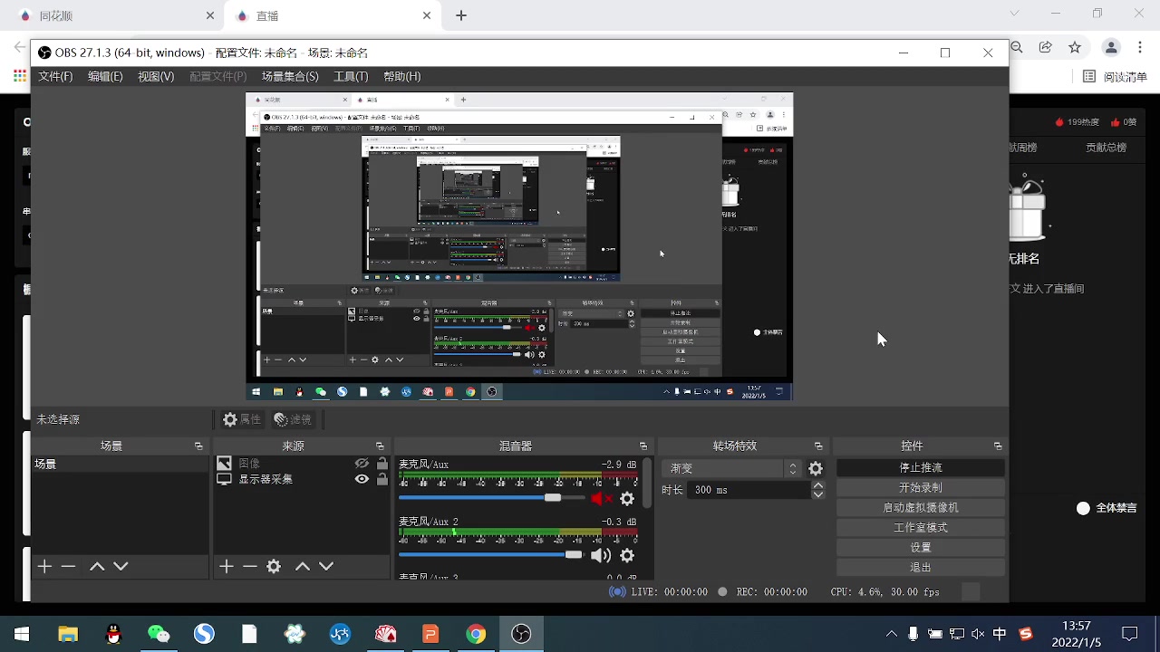
Task: Open the 渐变 transition dropdown
Action: tap(732, 469)
